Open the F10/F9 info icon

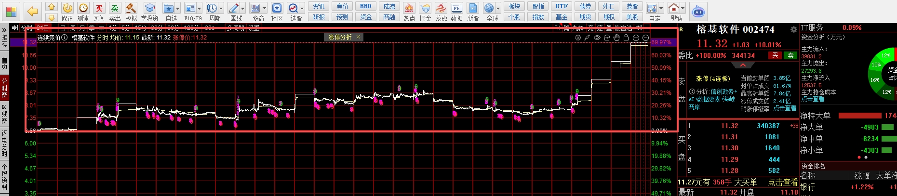coord(190,8)
